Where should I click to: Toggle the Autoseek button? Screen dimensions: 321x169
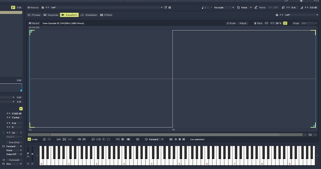click(x=14, y=160)
